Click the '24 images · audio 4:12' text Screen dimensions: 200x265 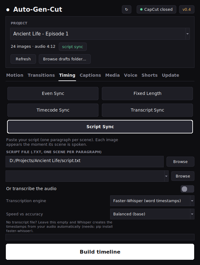click(33, 47)
